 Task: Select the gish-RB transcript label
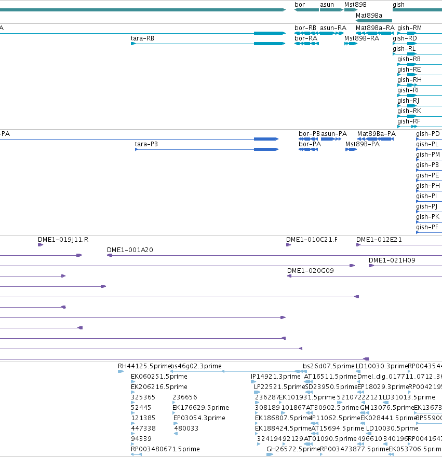coord(409,59)
